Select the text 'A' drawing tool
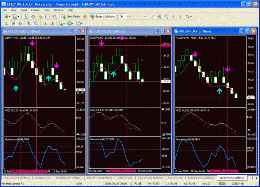The width and height of the screenshot is (260, 187). pyautogui.click(x=173, y=17)
